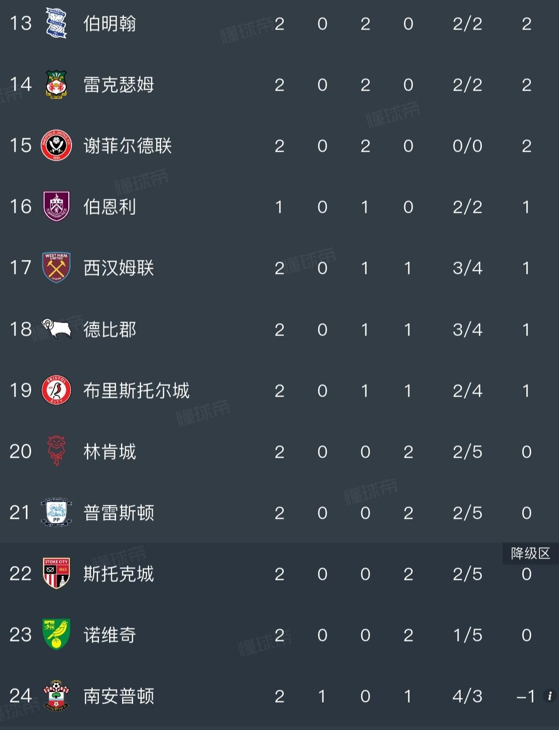Screen dimensions: 559x730
Task: Open the Birmingham (伯明翰) club crest
Action: click(56, 23)
